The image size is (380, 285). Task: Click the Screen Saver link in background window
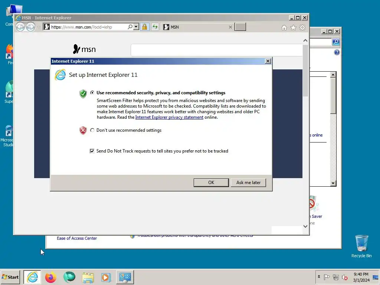tap(316, 216)
